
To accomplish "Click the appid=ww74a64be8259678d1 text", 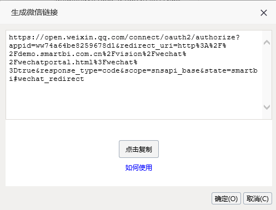I will [x=62, y=45].
